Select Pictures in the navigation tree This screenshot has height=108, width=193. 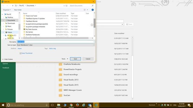coord(10,29)
